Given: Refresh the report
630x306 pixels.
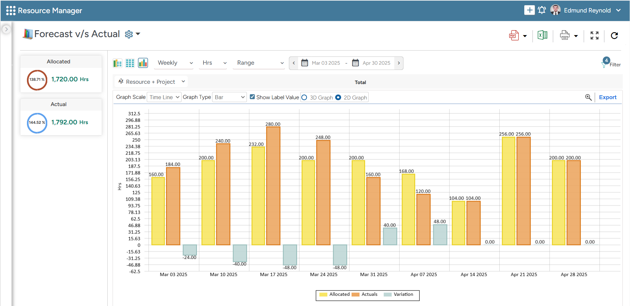Looking at the screenshot, I should 614,35.
